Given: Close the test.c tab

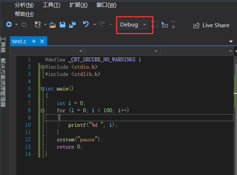Looking at the screenshot, I should click(42, 41).
